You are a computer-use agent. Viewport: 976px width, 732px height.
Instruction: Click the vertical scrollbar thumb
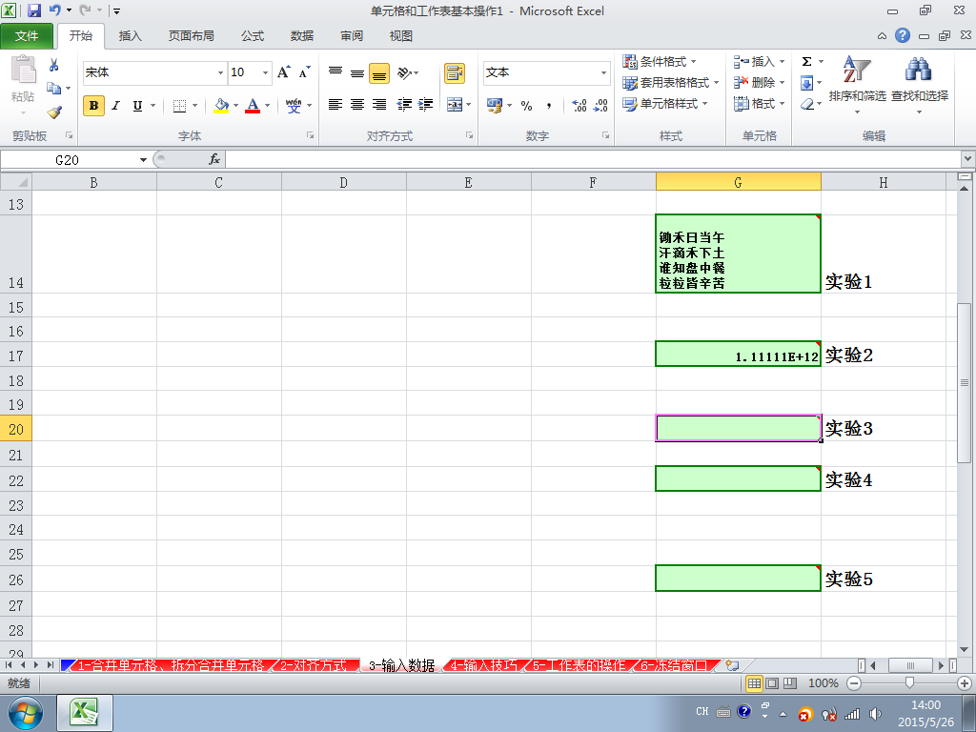[965, 382]
